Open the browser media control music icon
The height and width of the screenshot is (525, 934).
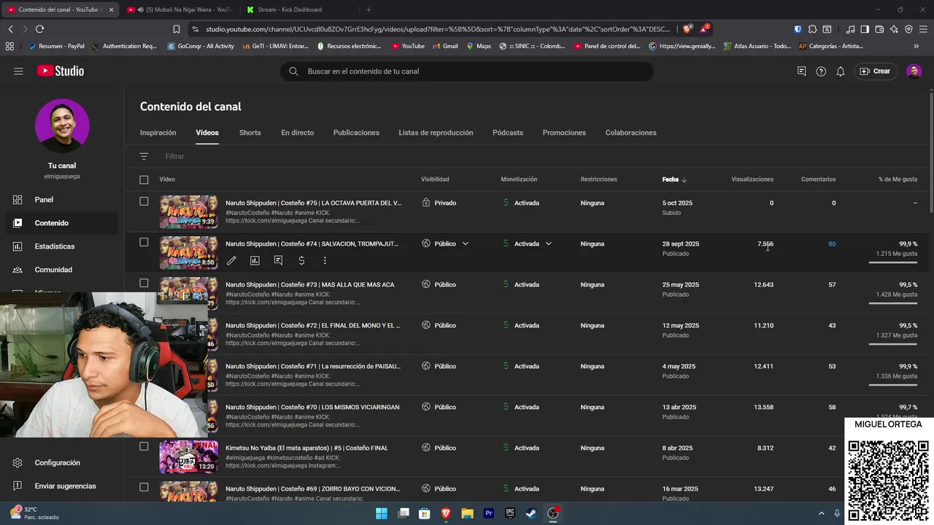[x=850, y=29]
